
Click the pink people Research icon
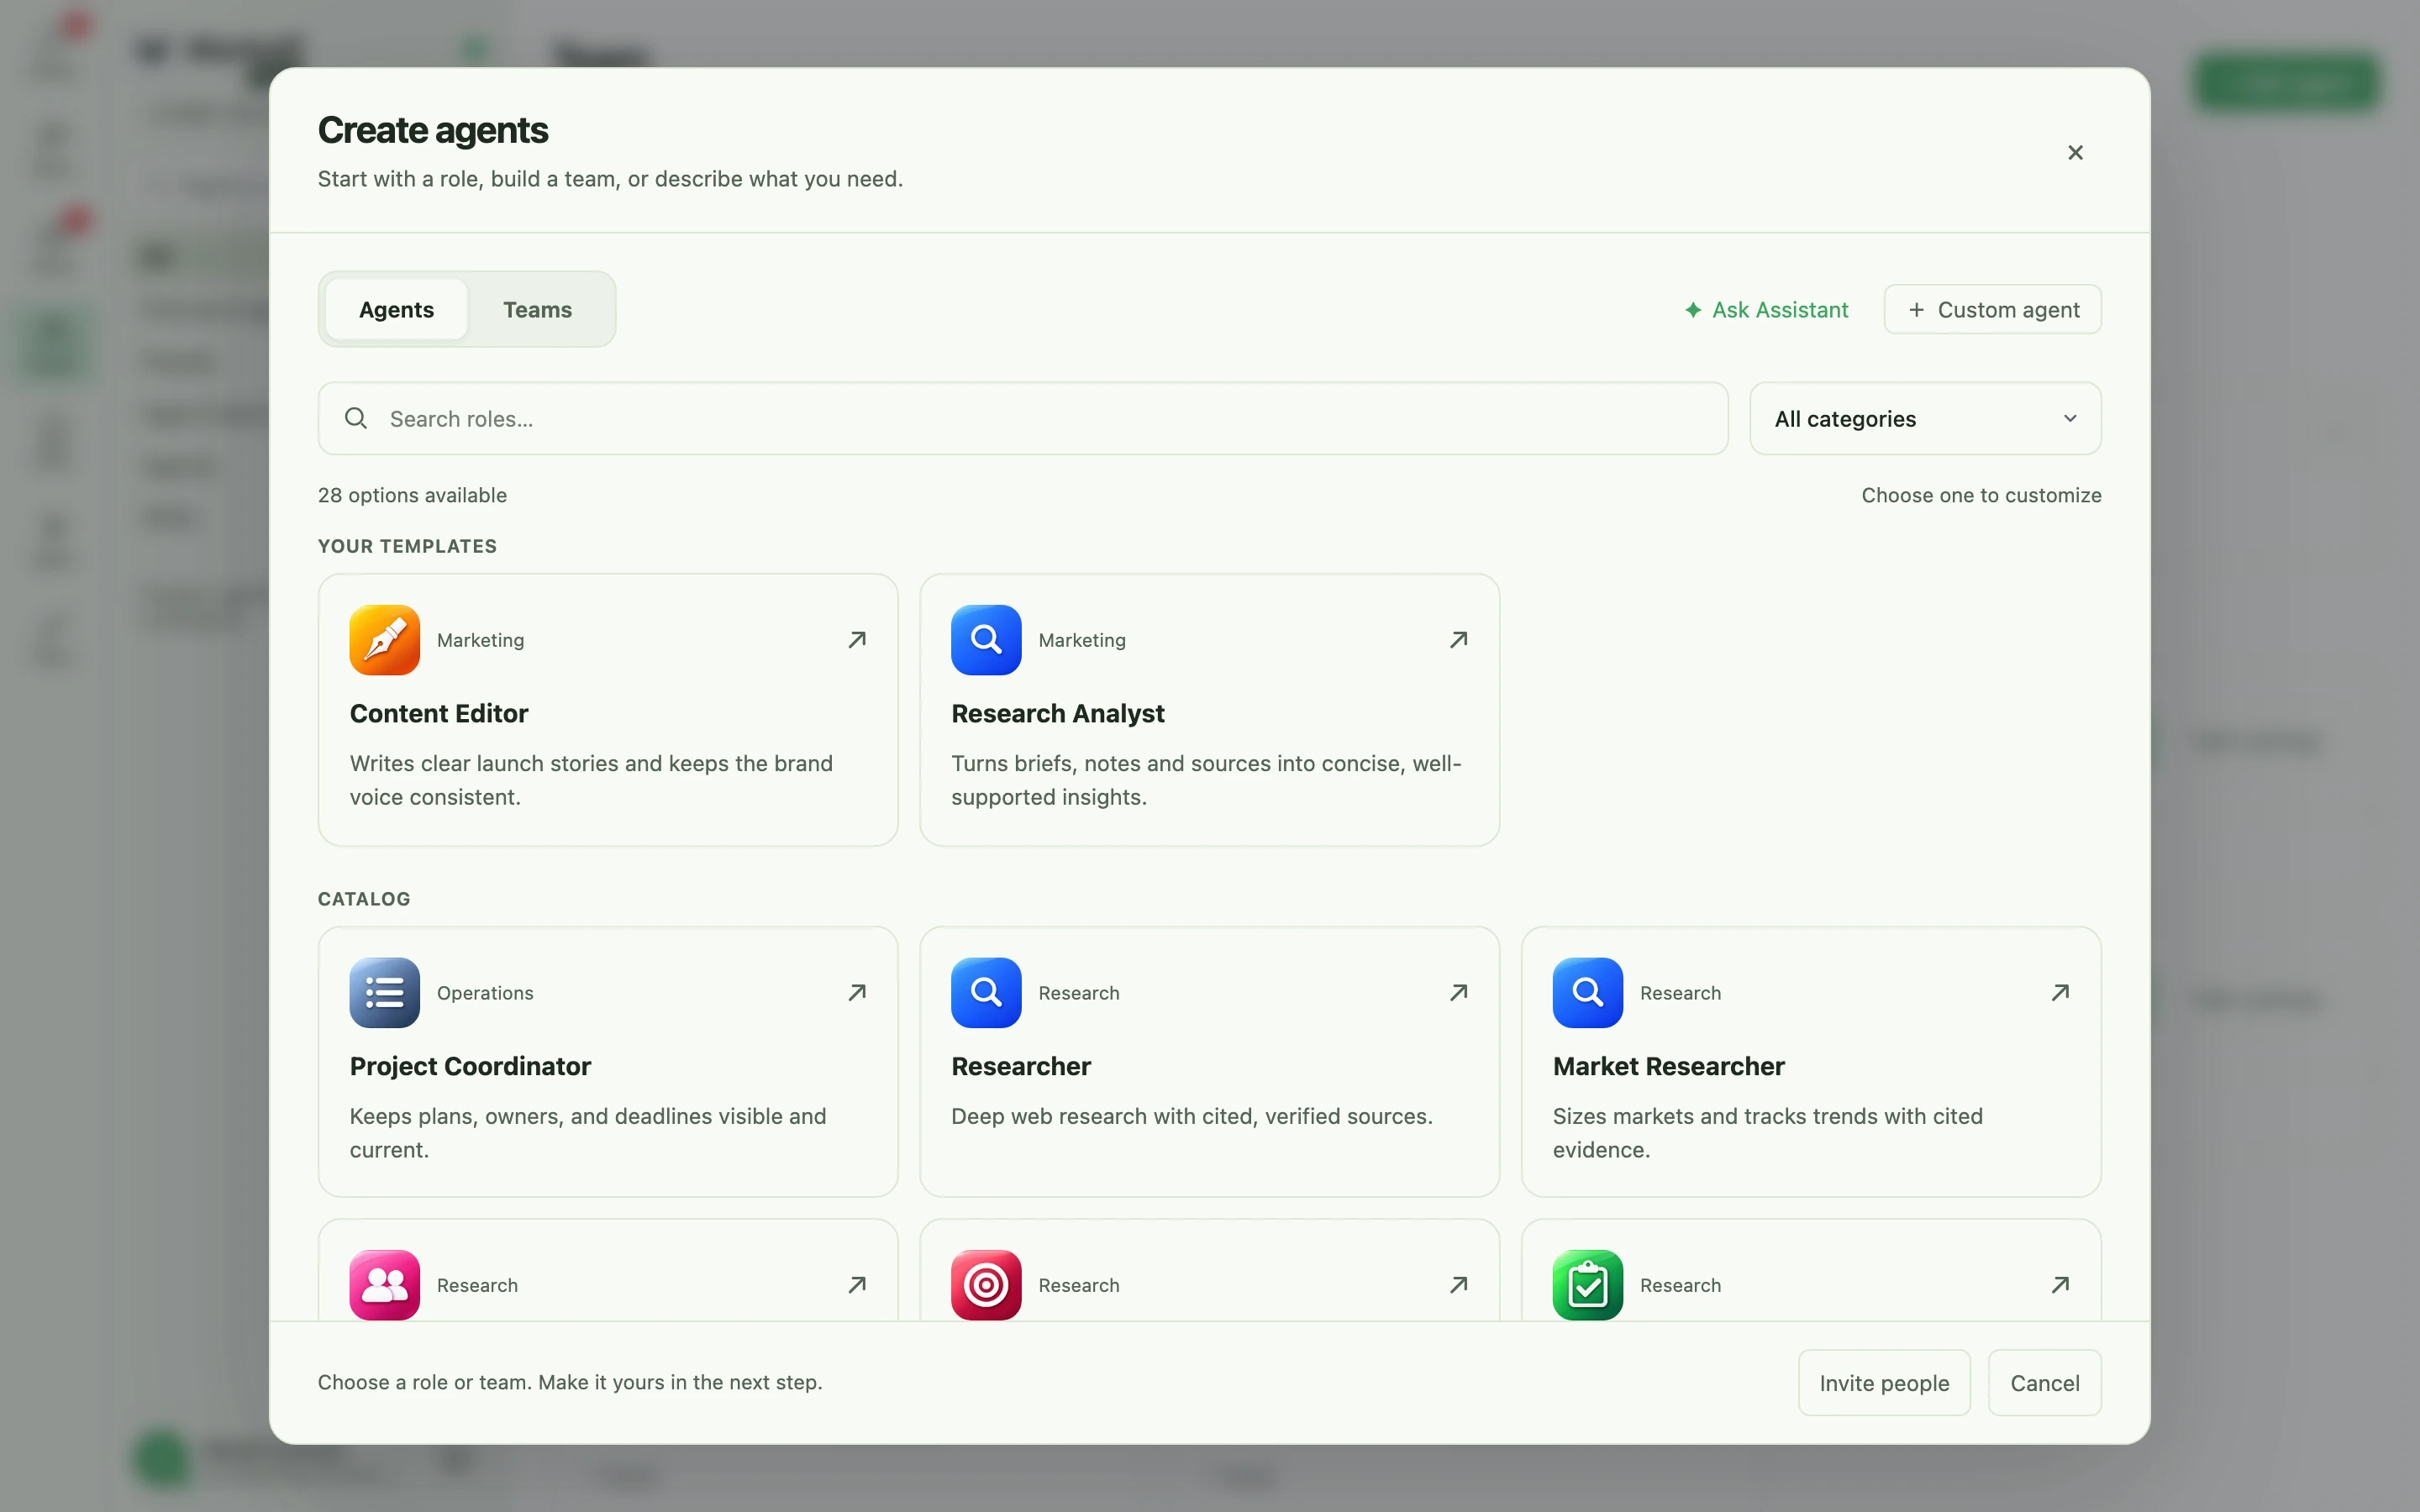[x=384, y=1285]
